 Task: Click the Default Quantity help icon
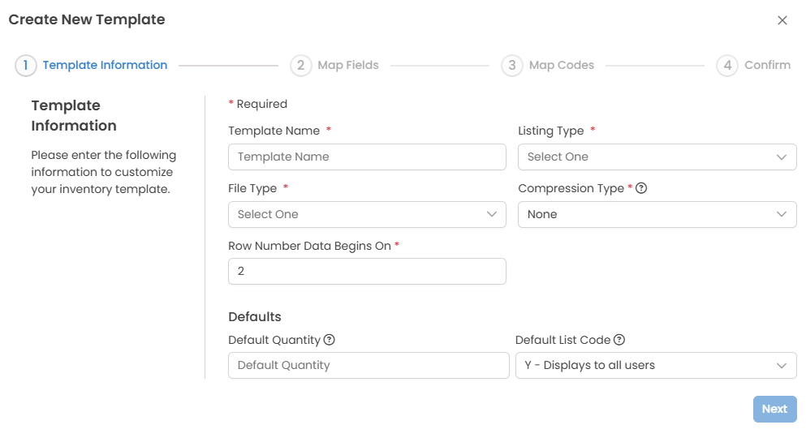(330, 340)
